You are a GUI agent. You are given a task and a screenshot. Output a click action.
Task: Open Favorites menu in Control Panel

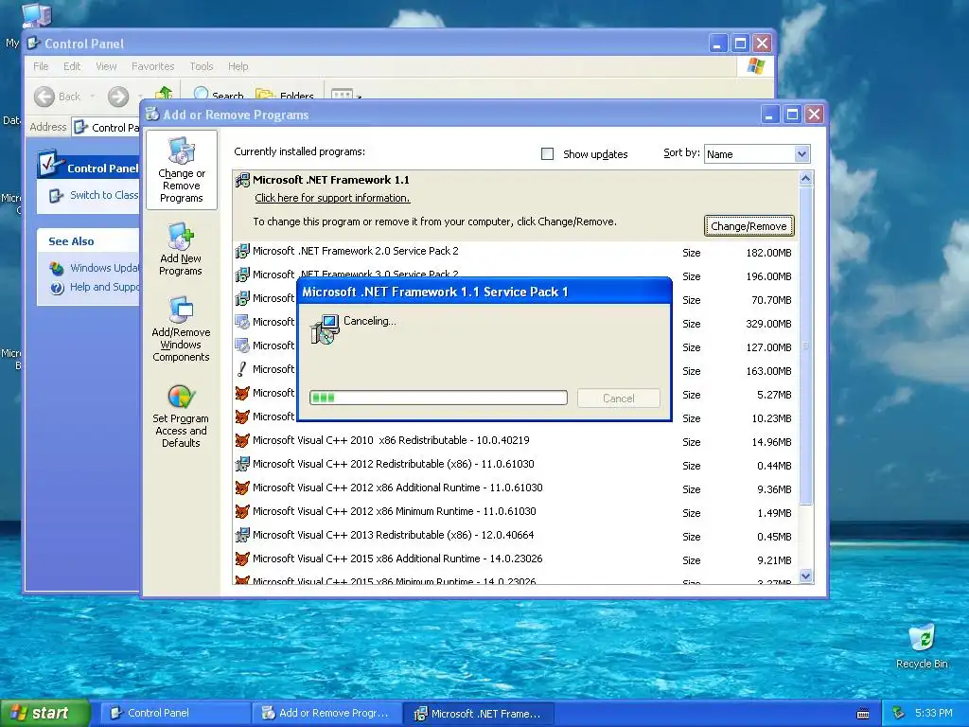click(x=152, y=66)
